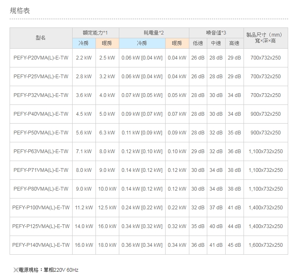294x273 pixels.
Task: Click the 低速 noise sub-header
Action: [x=198, y=43]
